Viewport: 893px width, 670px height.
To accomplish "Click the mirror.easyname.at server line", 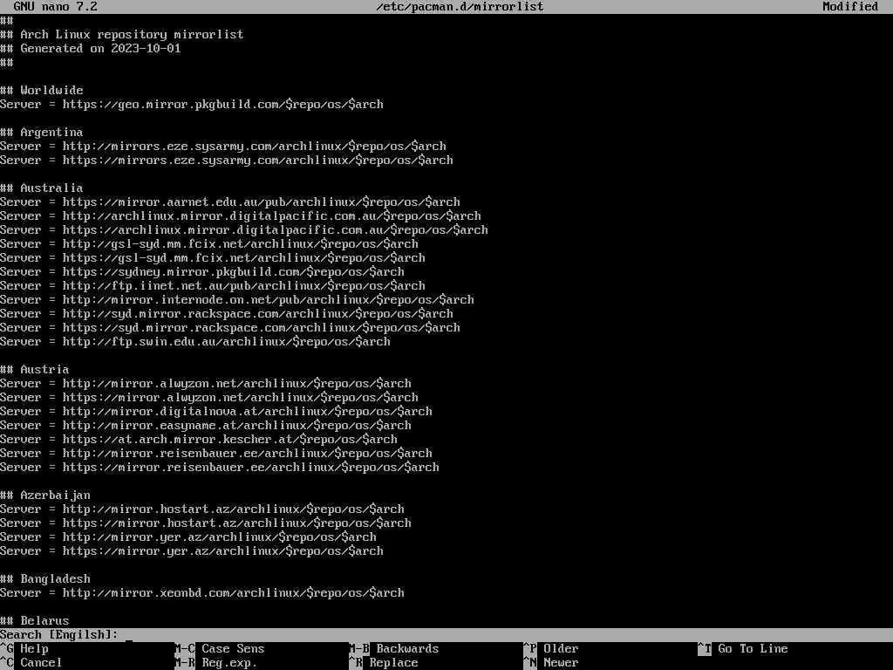I will click(206, 425).
